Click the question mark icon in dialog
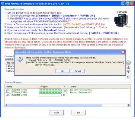 click(20, 59)
